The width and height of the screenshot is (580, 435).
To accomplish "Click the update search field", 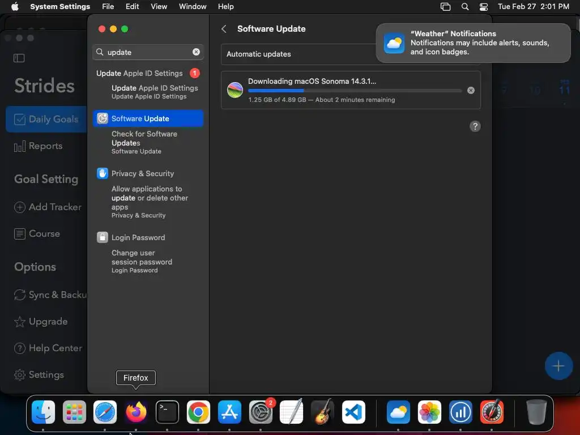I will pyautogui.click(x=148, y=52).
